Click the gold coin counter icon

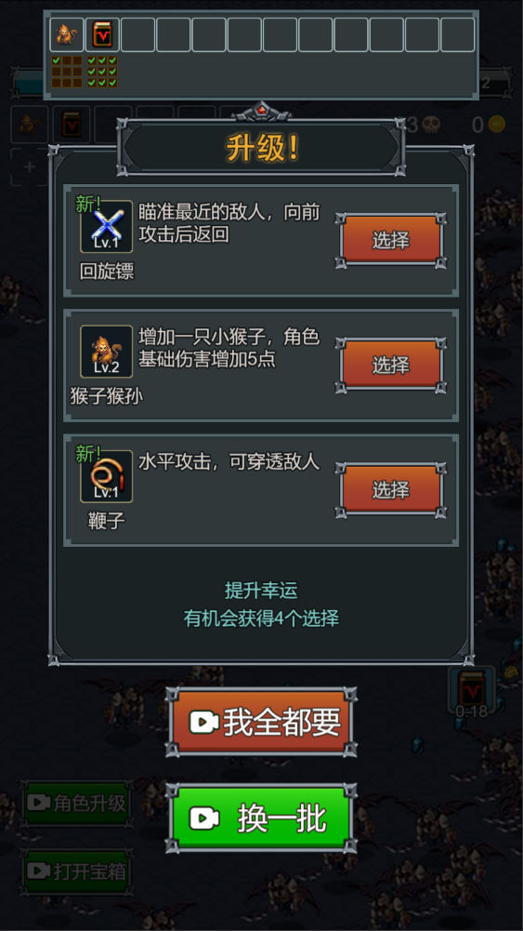point(497,125)
